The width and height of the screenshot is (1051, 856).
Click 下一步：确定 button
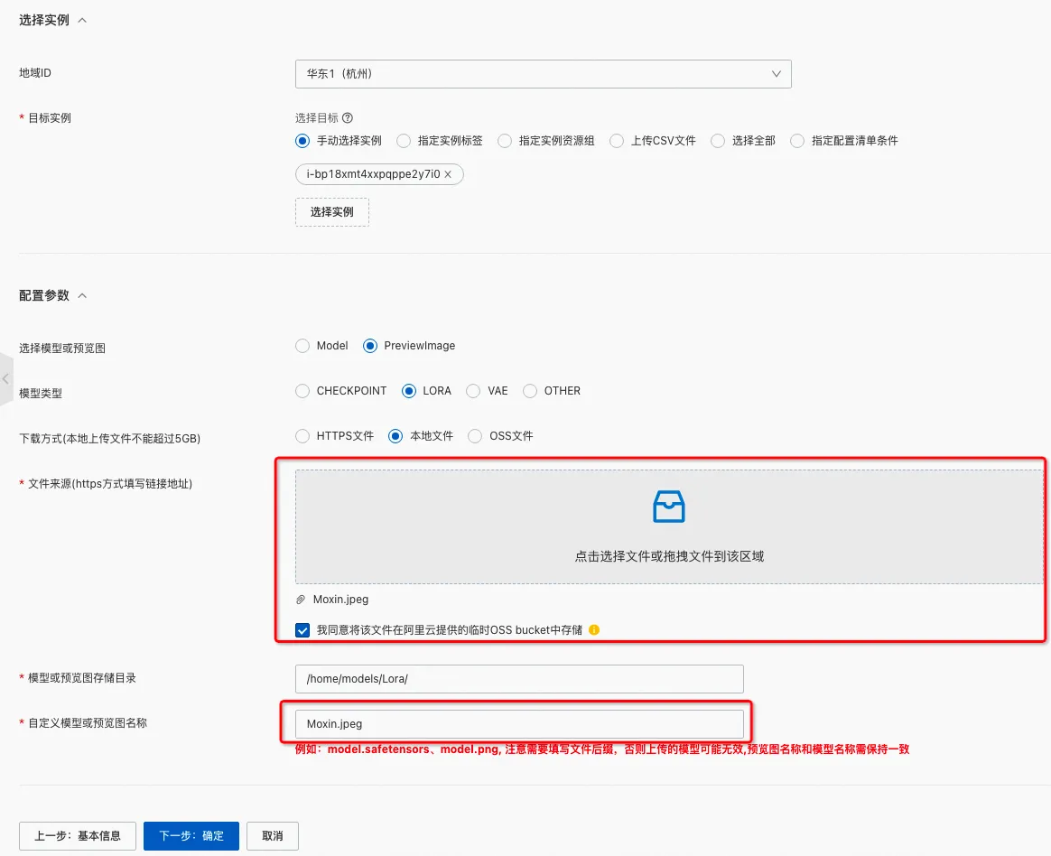191,836
